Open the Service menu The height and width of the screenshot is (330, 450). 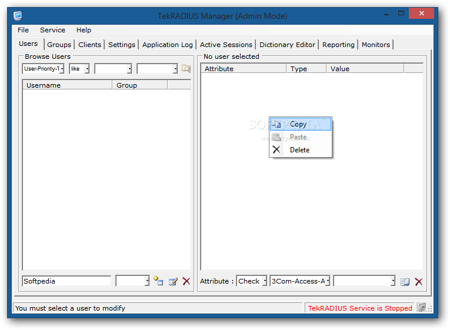(52, 30)
